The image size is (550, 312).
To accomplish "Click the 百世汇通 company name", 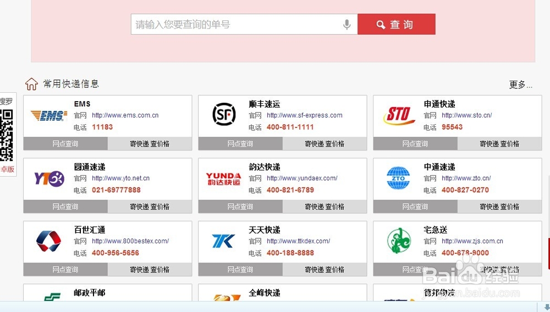I will tap(90, 230).
